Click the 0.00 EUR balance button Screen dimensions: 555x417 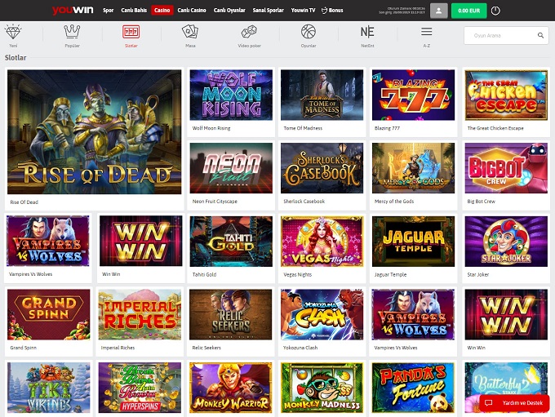[x=469, y=11]
